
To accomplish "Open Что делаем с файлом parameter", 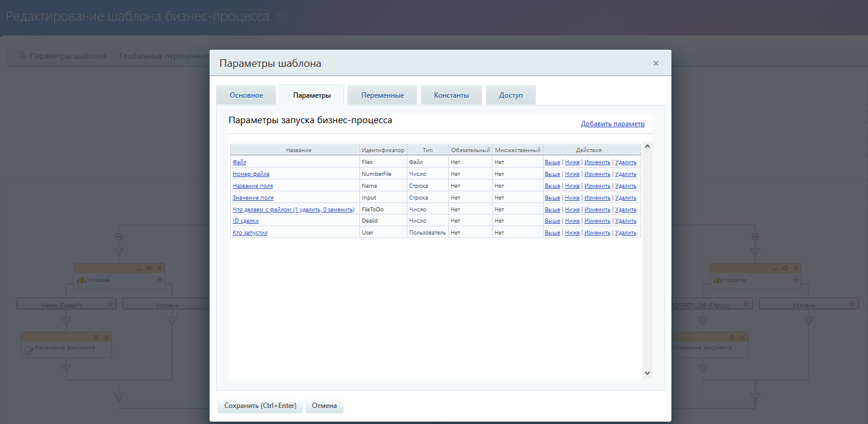I will (x=293, y=210).
